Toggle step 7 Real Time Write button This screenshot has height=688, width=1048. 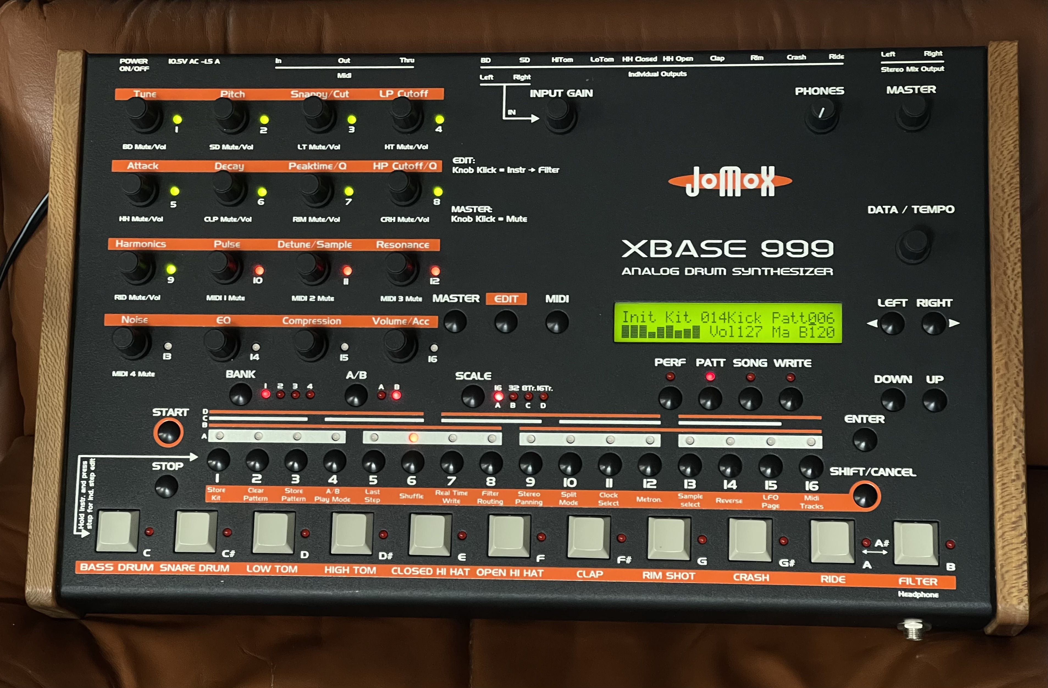click(452, 463)
